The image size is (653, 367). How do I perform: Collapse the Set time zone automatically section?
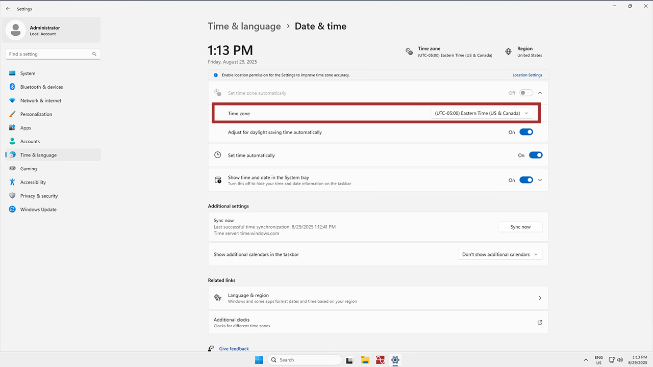[x=540, y=93]
